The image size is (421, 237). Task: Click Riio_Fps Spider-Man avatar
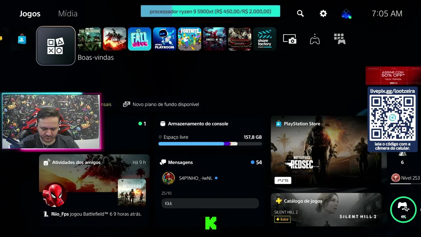click(55, 195)
